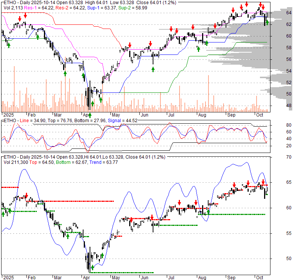Click the 'Bottom = 62.67' label
The height and width of the screenshot is (280, 293).
coord(72,162)
